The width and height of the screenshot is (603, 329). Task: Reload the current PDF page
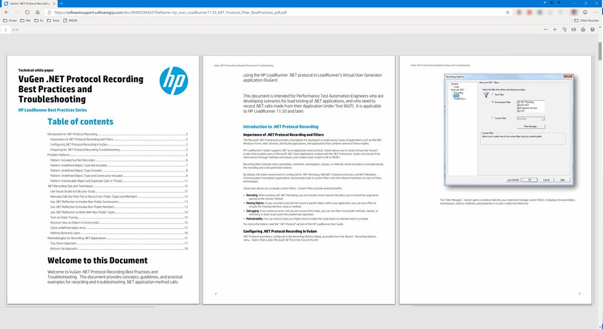27,12
